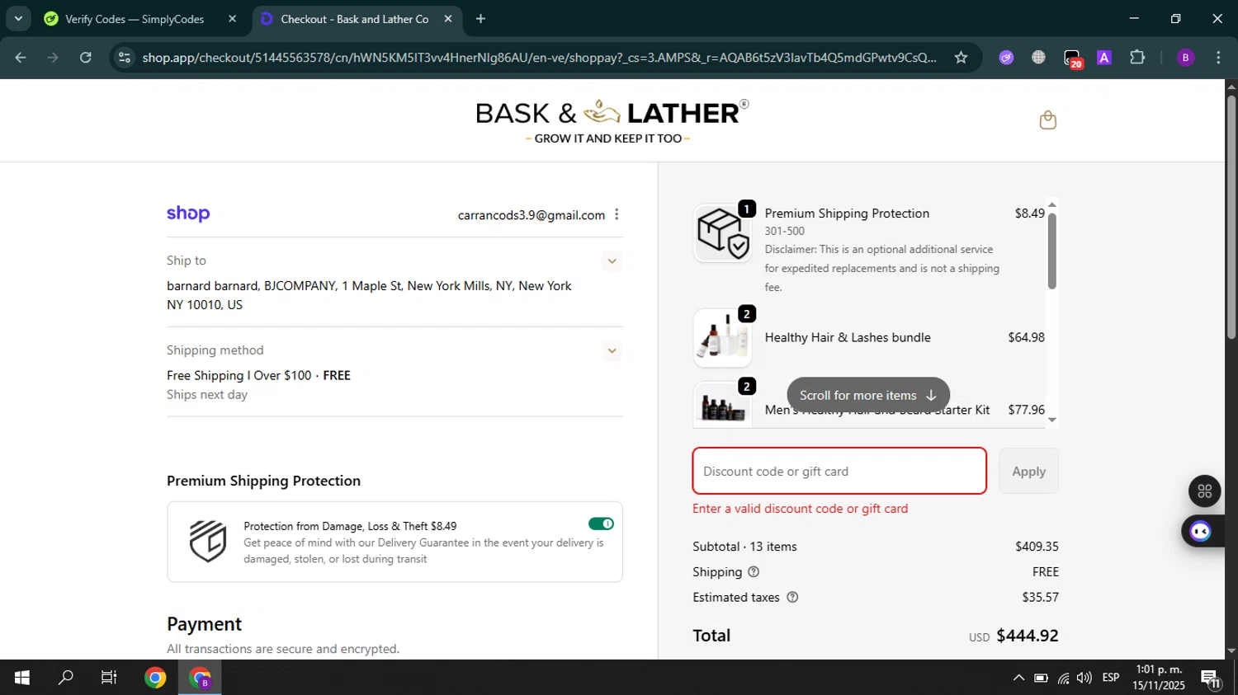Click Shipping help question mark icon
Screen dimensions: 1238x695
(x=753, y=571)
